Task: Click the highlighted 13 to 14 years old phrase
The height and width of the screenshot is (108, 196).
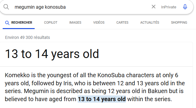Action: (x=102, y=99)
